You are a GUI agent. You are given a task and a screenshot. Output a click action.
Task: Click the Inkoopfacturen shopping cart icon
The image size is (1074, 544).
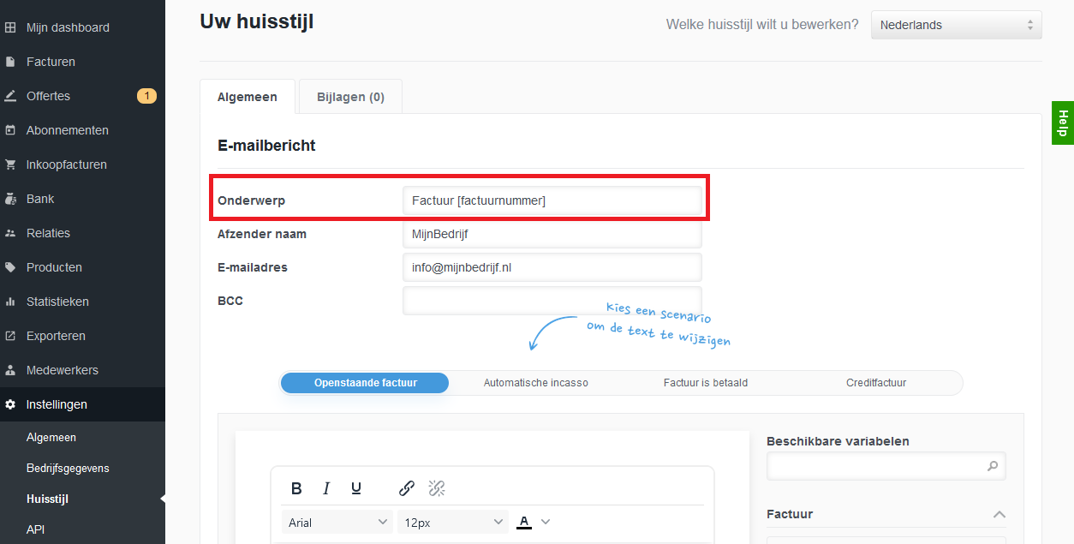pos(10,164)
